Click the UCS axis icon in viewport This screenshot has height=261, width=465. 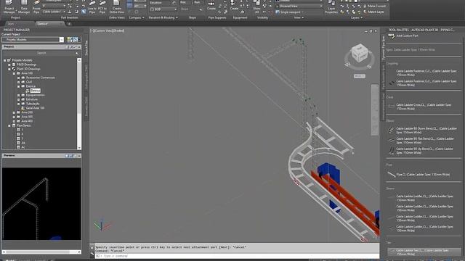[102, 225]
